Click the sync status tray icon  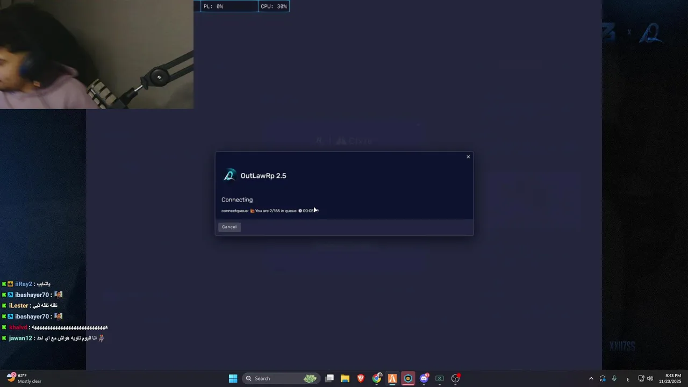click(x=603, y=378)
